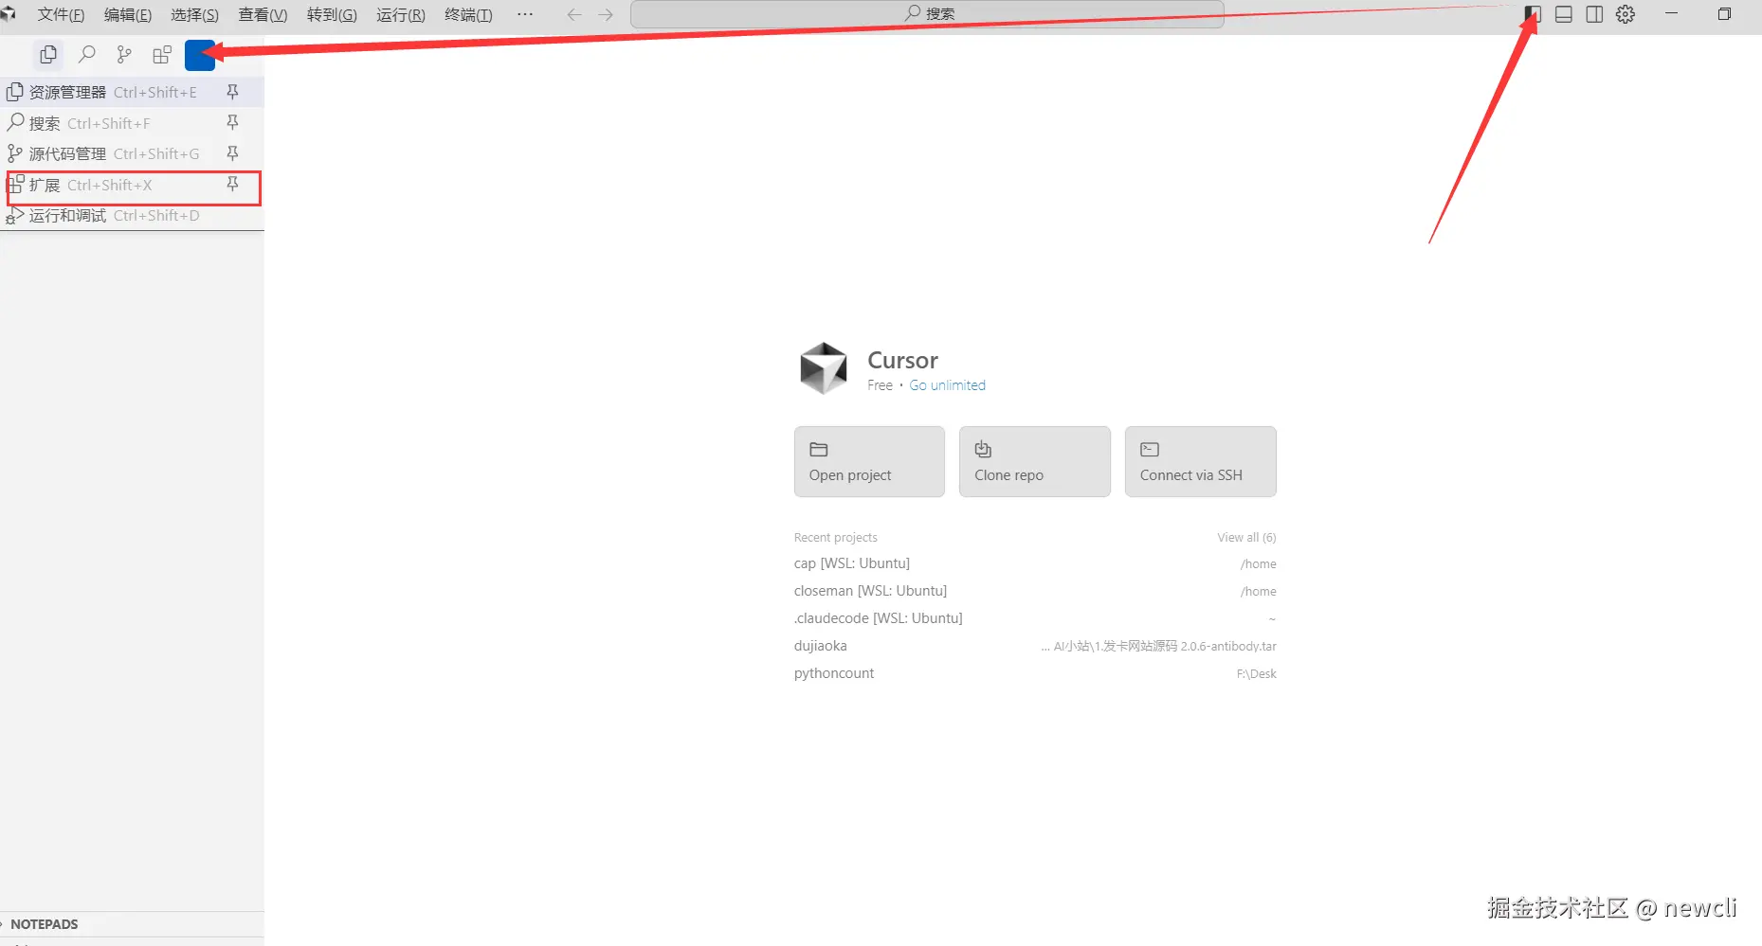Screen dimensions: 1762x946
Task: Open recent project pythoncount
Action: [x=1035, y=673]
